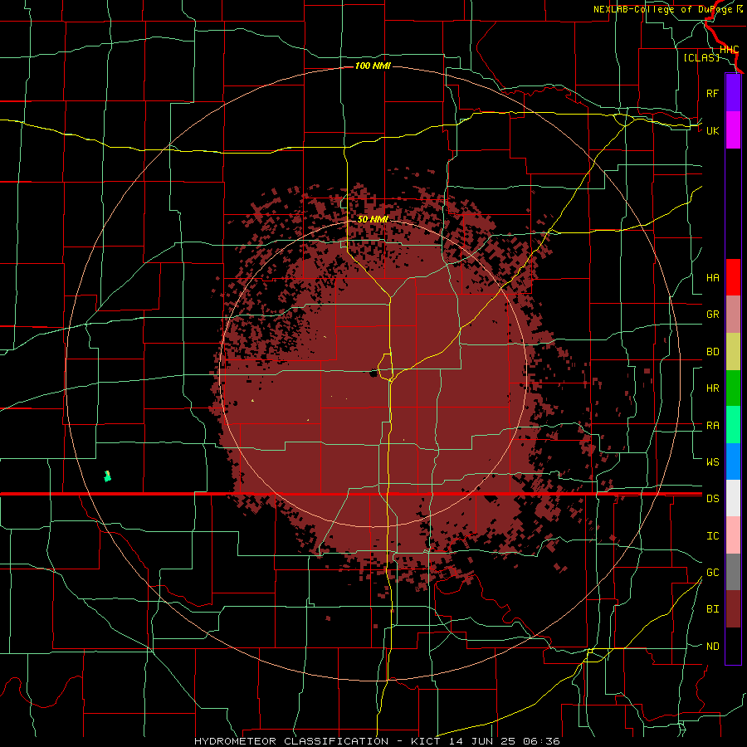Select the BD yellow legend swatch

[733, 352]
